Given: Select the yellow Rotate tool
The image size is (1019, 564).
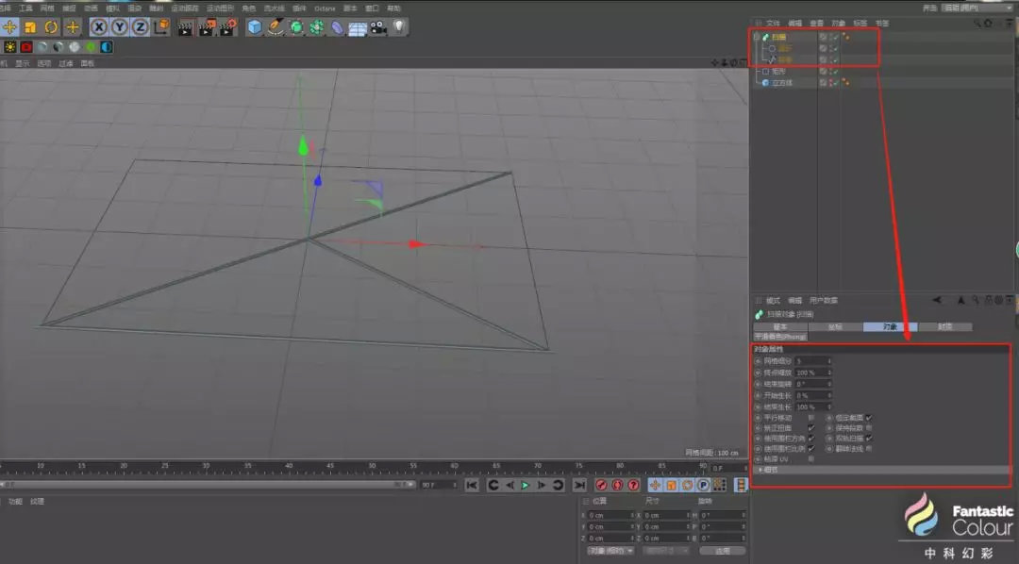Looking at the screenshot, I should (x=51, y=27).
